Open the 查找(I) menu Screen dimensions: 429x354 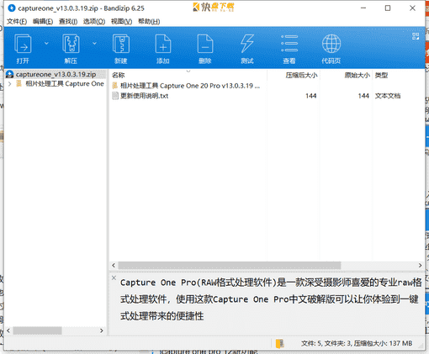(x=68, y=21)
